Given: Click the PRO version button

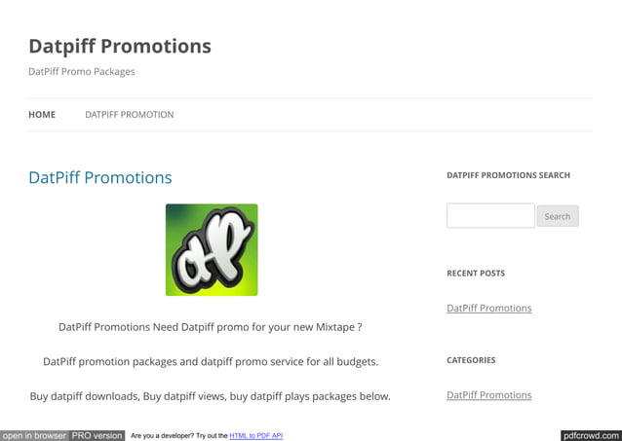Looking at the screenshot, I should (97, 435).
